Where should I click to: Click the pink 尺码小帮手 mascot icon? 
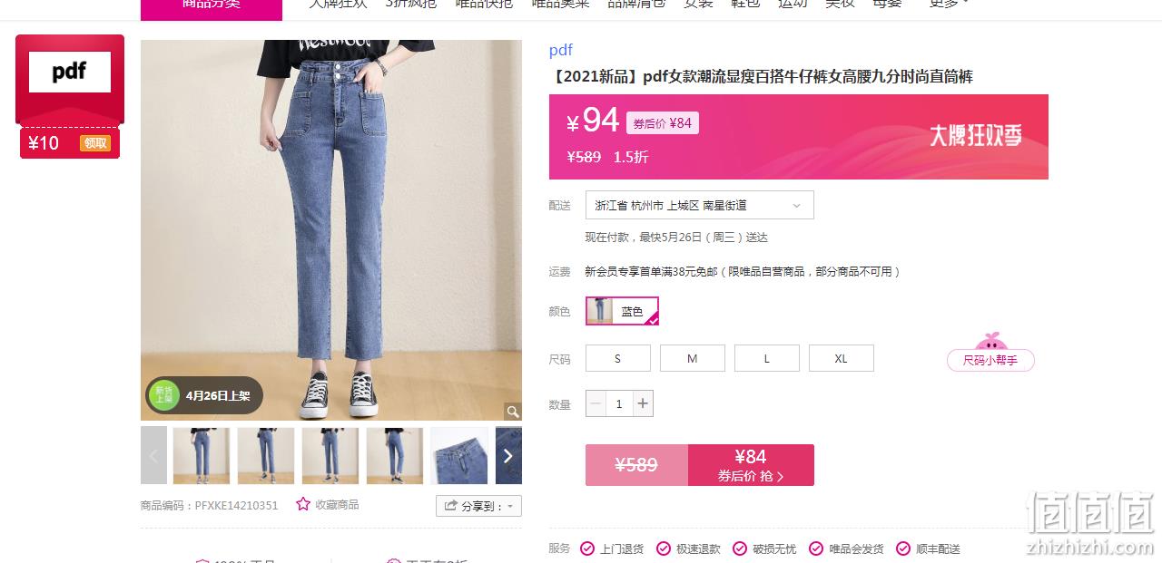click(x=990, y=342)
